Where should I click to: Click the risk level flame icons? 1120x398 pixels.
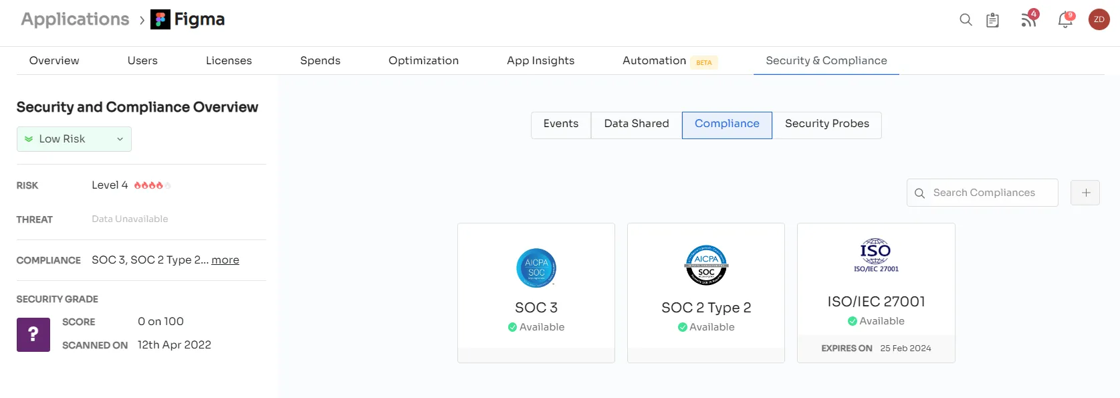click(x=152, y=185)
